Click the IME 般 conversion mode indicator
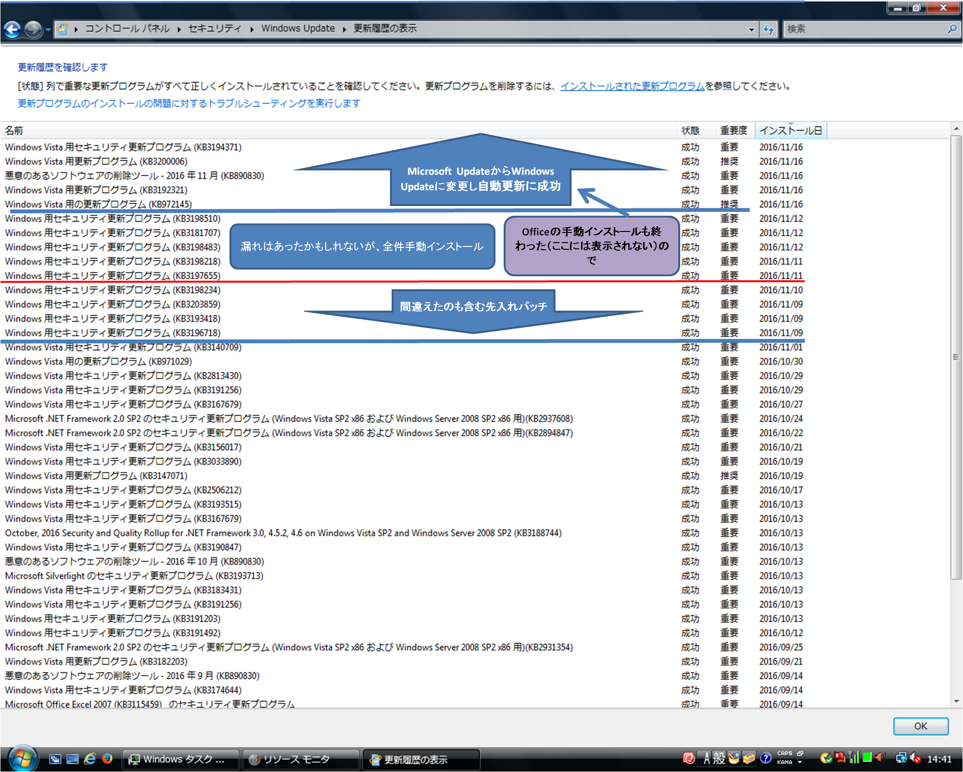This screenshot has height=772, width=963. [719, 759]
